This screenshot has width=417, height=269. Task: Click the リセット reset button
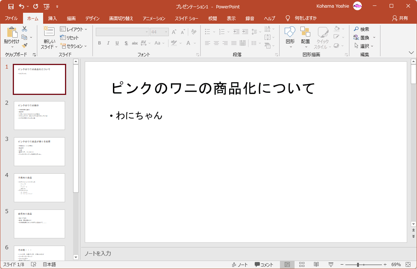(69, 38)
